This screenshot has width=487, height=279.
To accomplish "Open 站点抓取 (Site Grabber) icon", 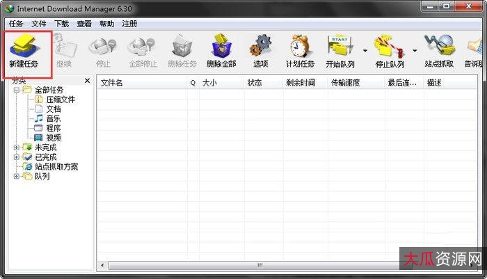I will (439, 51).
